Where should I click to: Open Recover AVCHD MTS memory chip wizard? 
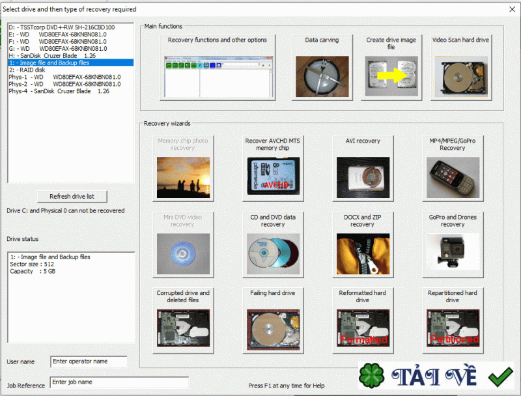[x=273, y=168]
